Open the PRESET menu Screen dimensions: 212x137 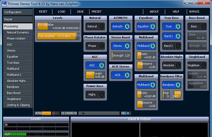tap(96, 12)
